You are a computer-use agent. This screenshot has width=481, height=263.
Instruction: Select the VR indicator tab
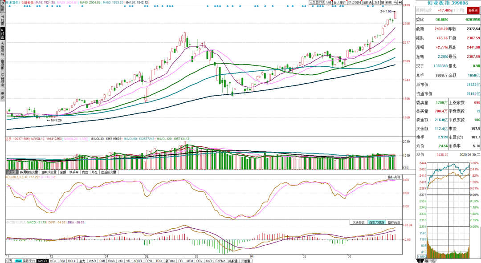point(128,261)
